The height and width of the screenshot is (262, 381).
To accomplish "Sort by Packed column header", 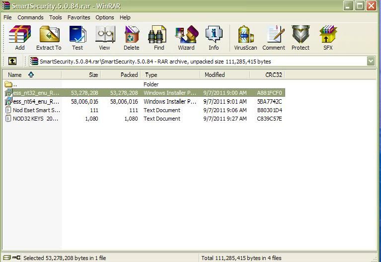I will (121, 75).
